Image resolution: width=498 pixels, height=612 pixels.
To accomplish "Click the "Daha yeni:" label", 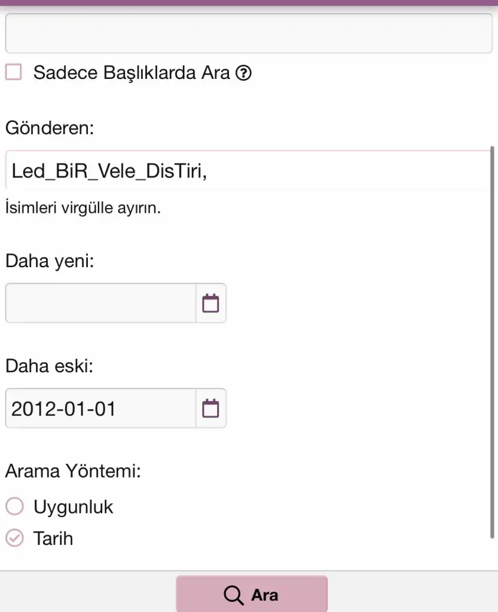I will pyautogui.click(x=50, y=261).
